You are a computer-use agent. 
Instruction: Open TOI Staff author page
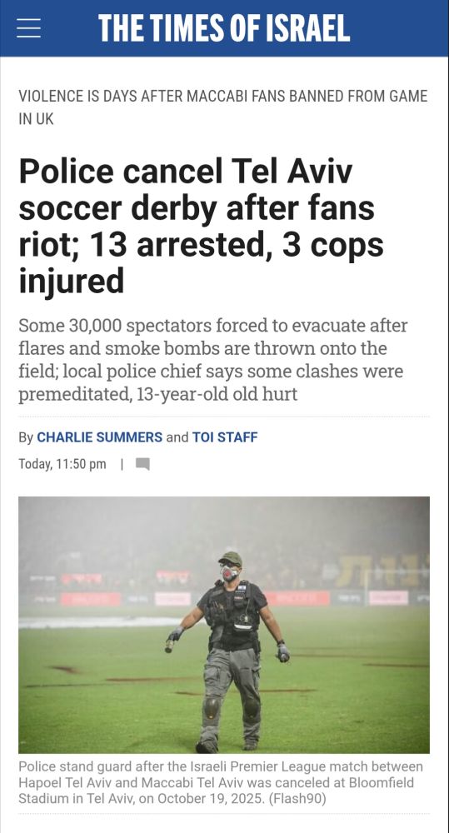[225, 437]
